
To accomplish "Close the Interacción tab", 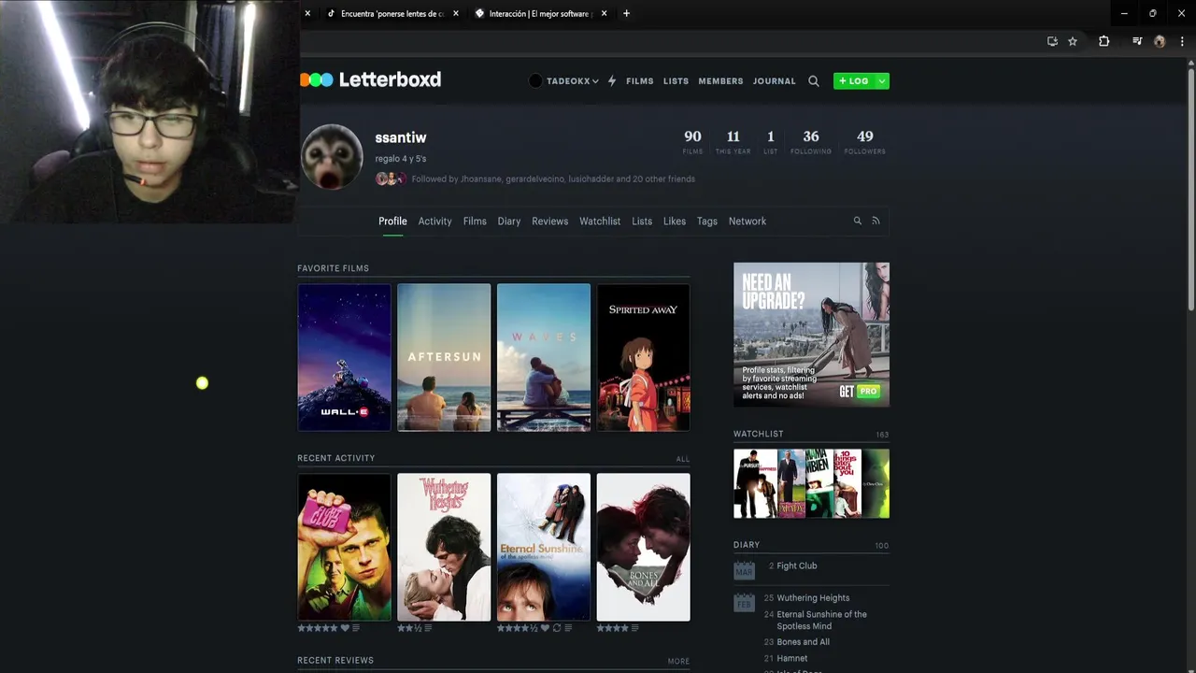I will 604,13.
